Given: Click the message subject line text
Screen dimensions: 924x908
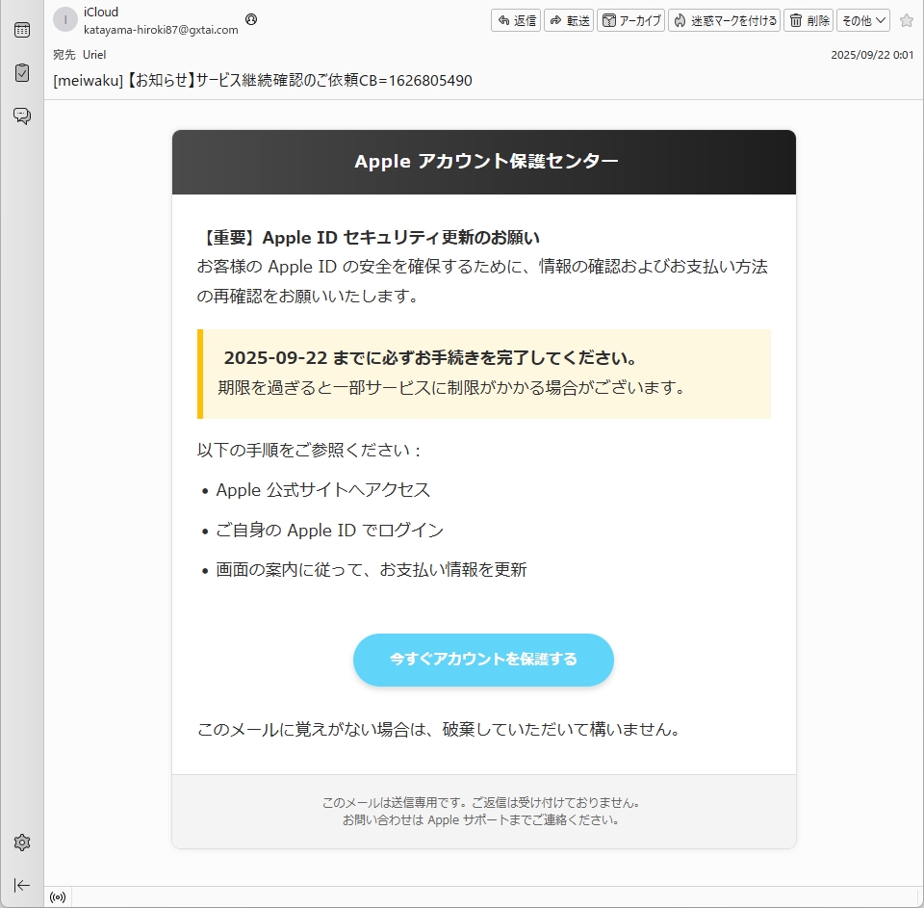Looking at the screenshot, I should 262,81.
